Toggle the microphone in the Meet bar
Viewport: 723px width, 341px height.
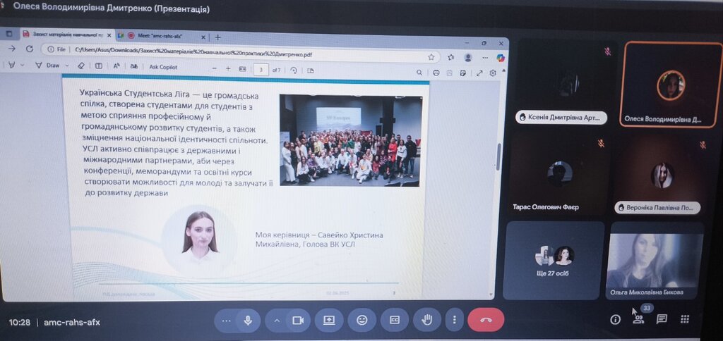pos(248,321)
